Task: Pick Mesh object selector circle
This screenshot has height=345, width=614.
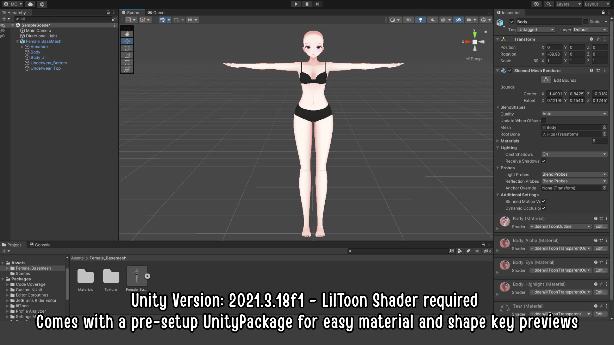Action: [x=604, y=127]
